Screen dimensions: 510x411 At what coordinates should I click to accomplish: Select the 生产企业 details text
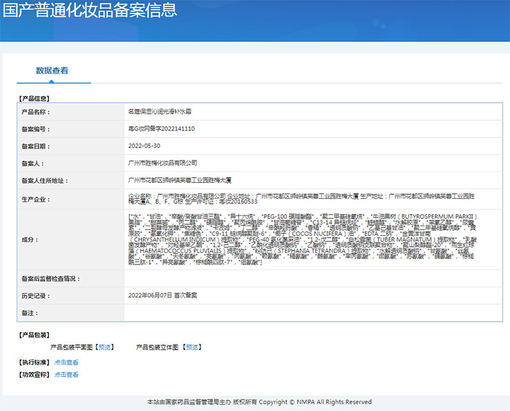(301, 199)
